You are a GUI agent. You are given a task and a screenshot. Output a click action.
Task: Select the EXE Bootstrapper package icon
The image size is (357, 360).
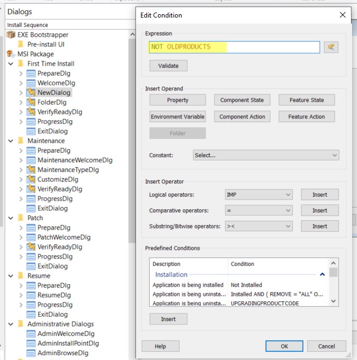[x=12, y=35]
